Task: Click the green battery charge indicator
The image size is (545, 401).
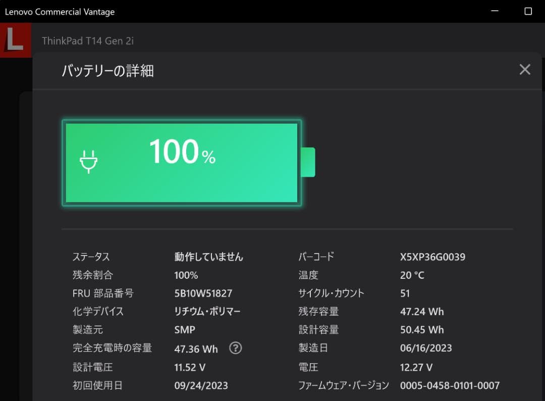Action: tap(181, 163)
